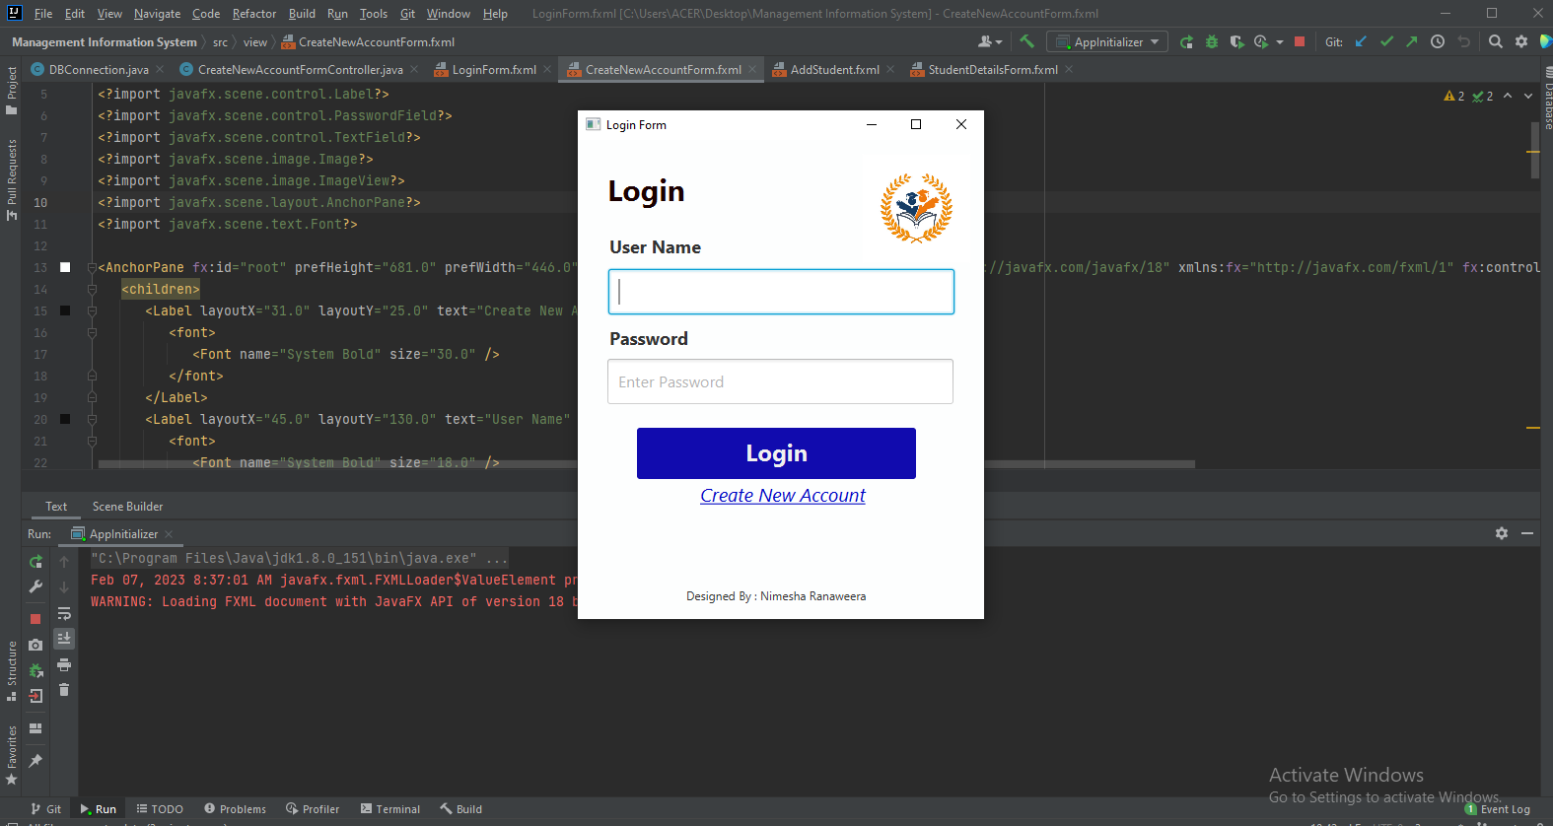Fold the Label element on line 15
The height and width of the screenshot is (826, 1553).
[92, 310]
